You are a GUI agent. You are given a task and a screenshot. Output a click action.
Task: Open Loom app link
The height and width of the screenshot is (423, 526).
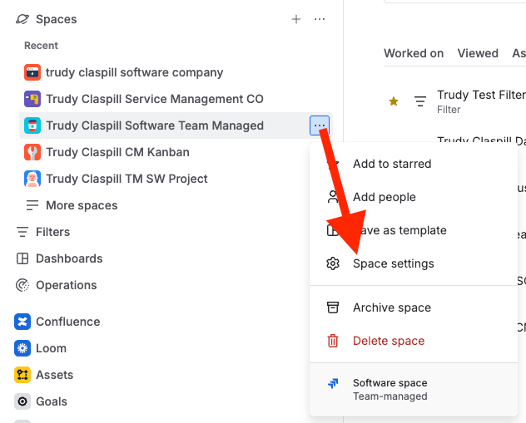pyautogui.click(x=51, y=348)
